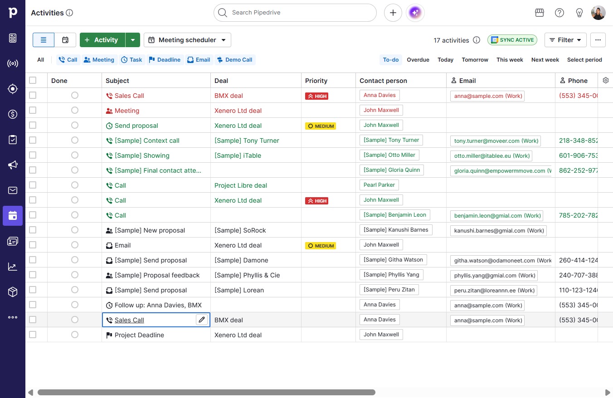Open the Mail envelope icon in sidebar
This screenshot has height=398, width=613.
pyautogui.click(x=13, y=190)
